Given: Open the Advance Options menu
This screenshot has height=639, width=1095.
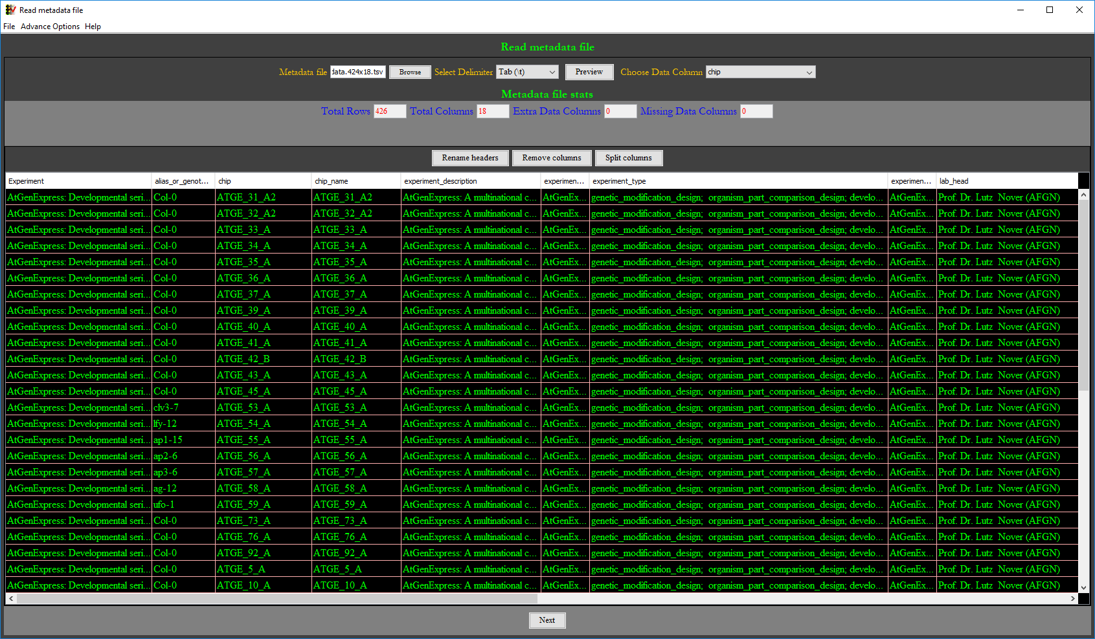Looking at the screenshot, I should click(x=50, y=27).
